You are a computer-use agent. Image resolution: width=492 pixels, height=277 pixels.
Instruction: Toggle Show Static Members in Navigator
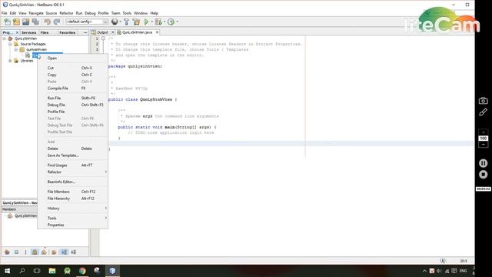pos(25,252)
